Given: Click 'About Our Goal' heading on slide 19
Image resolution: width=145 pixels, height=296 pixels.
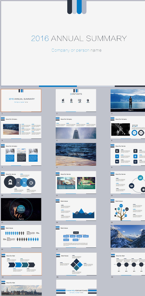Looking at the screenshot, I should pyautogui.click(x=11, y=256).
